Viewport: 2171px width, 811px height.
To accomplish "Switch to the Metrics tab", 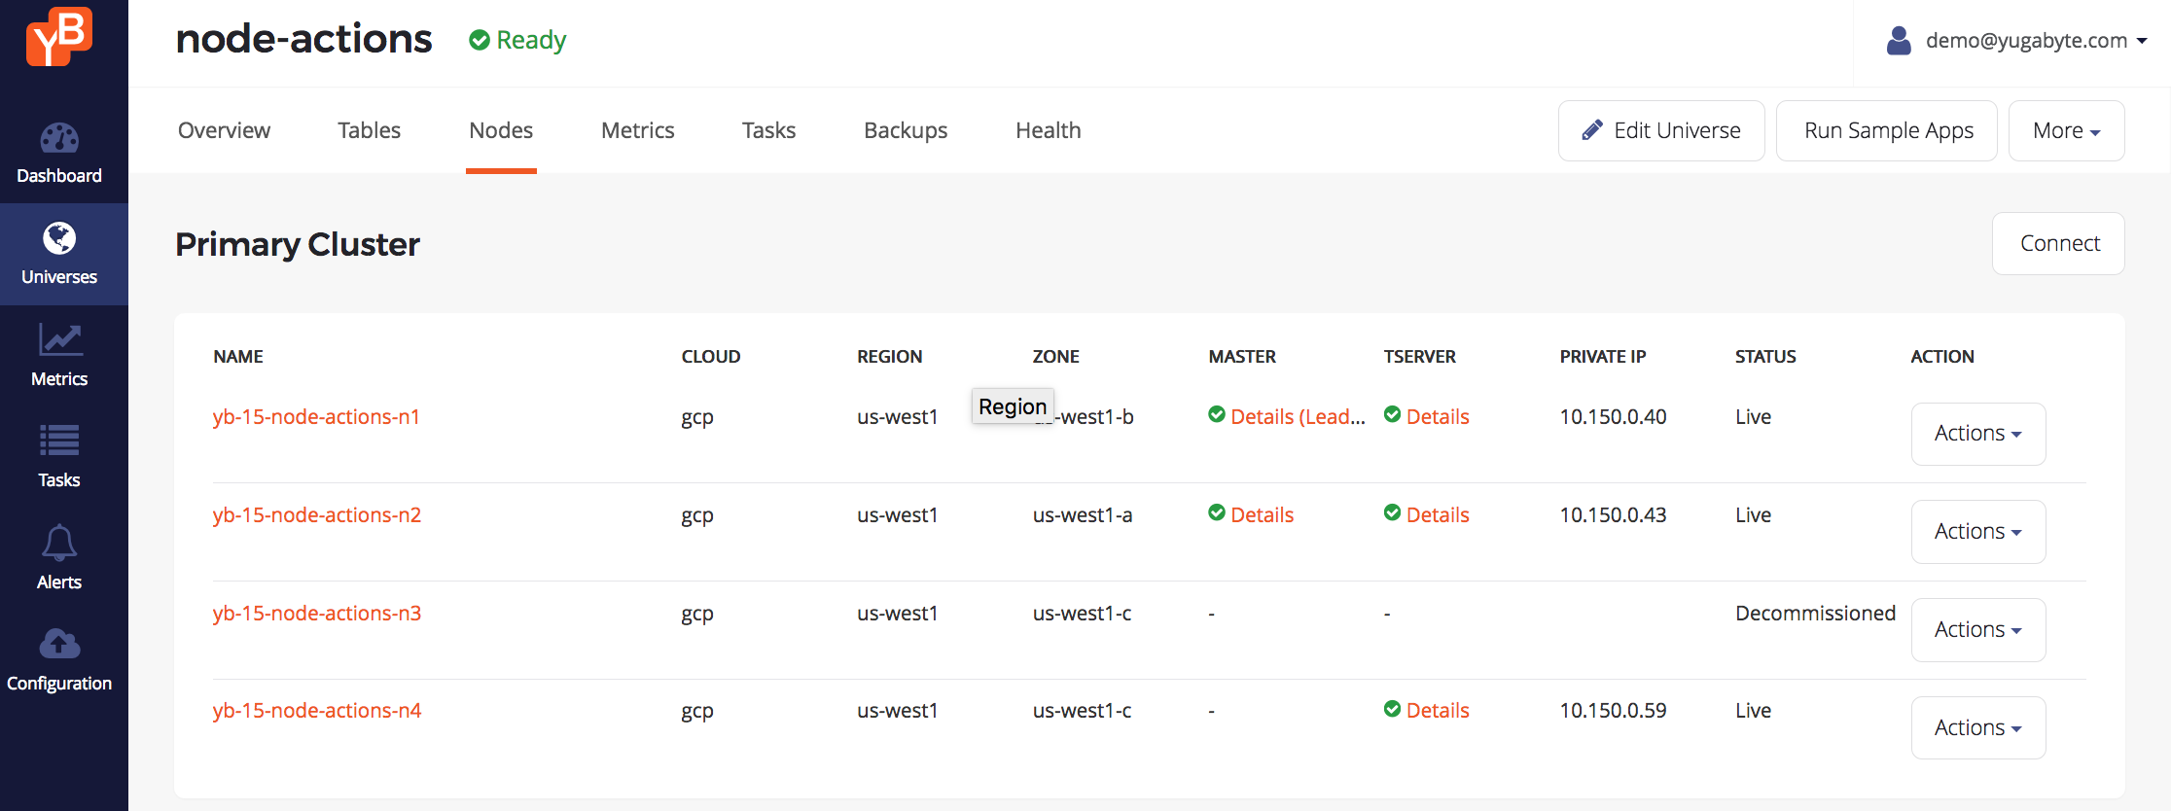I will (x=637, y=130).
